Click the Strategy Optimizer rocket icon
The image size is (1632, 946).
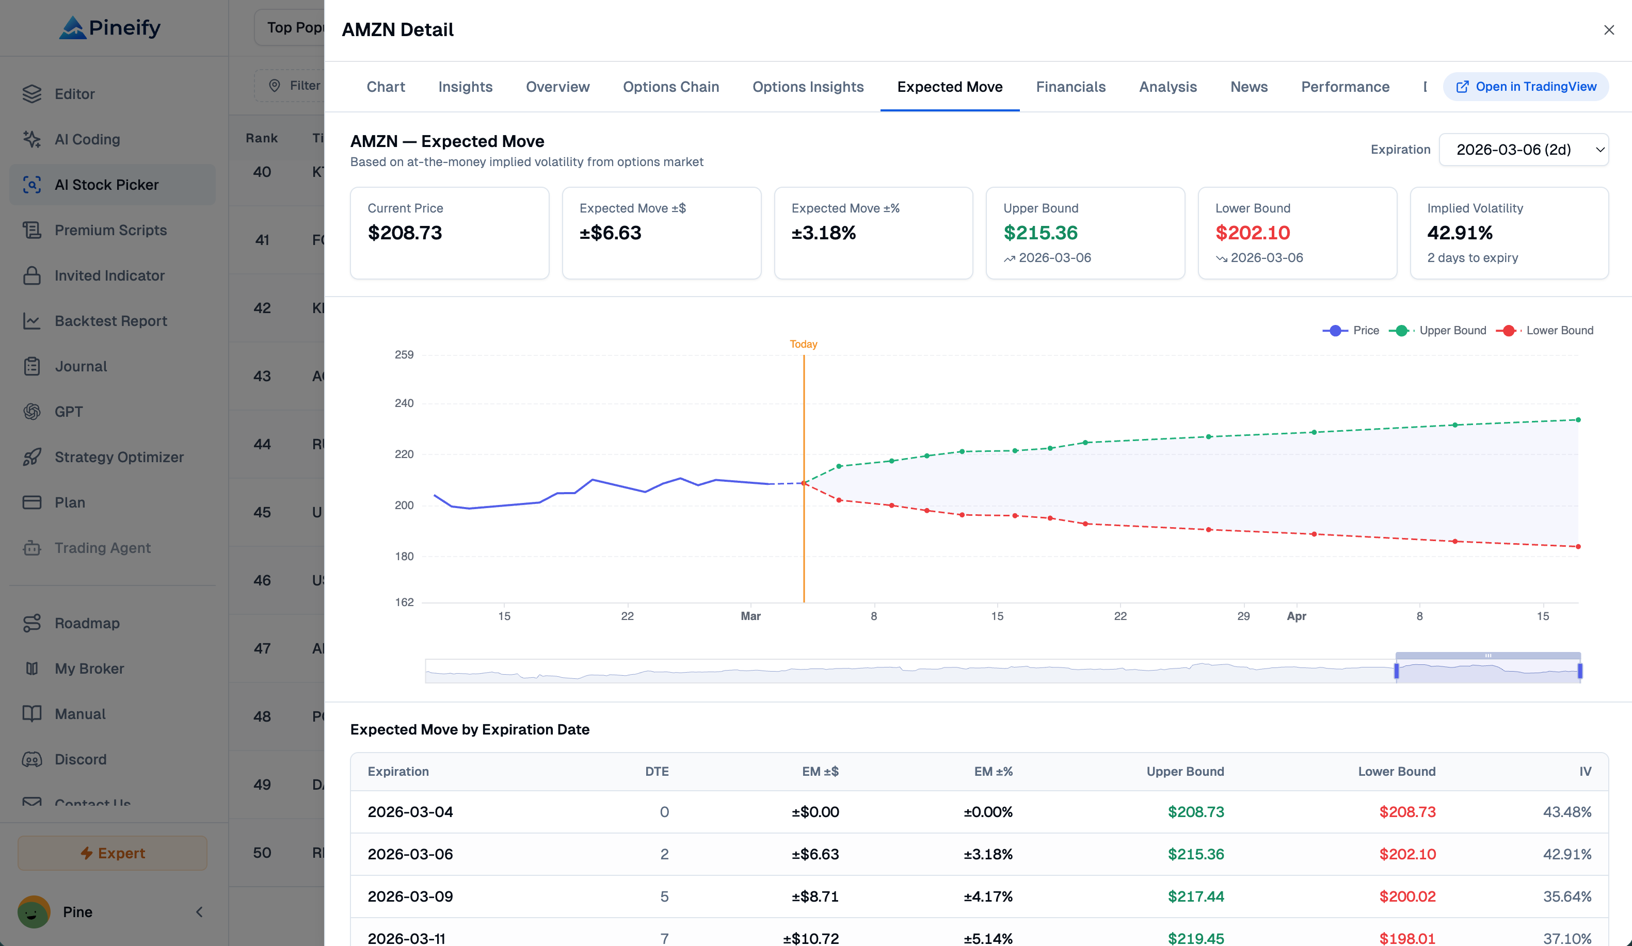[31, 457]
